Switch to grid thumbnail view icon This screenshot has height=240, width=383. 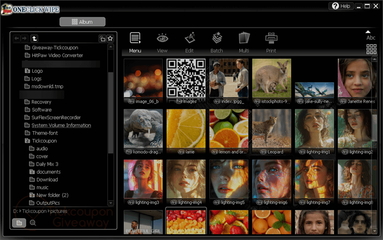[371, 49]
